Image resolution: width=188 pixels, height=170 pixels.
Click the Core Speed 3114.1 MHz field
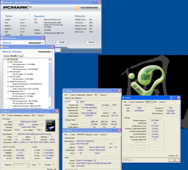(20, 150)
